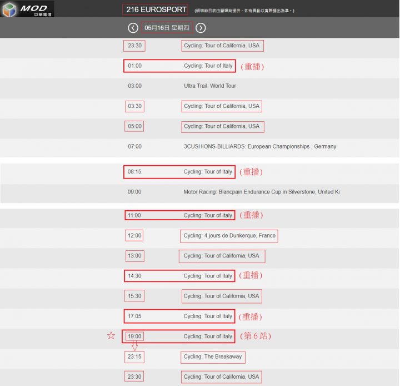Go to the previous day with left arrow
The image size is (400, 386).
(x=133, y=28)
